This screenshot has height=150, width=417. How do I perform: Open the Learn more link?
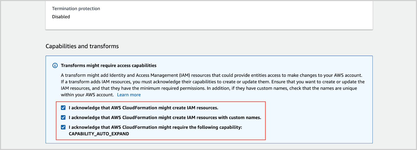[129, 95]
